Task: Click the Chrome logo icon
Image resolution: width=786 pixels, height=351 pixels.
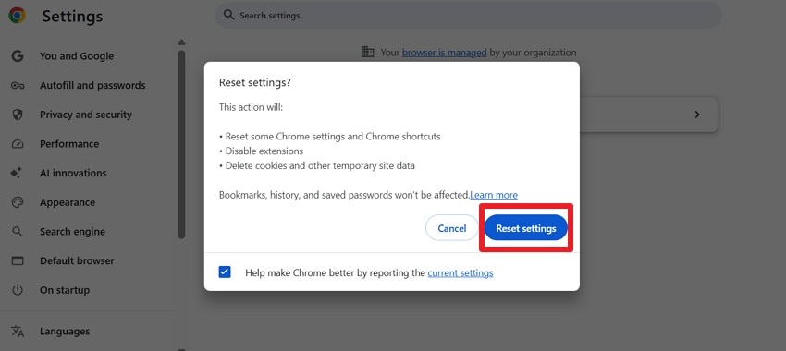Action: pyautogui.click(x=17, y=16)
